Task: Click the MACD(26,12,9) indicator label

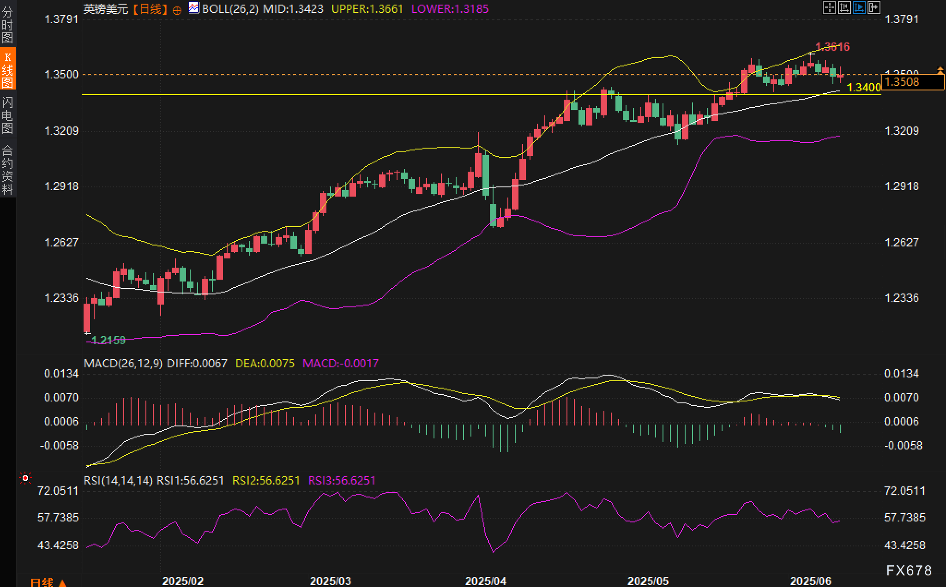Action: 123,363
